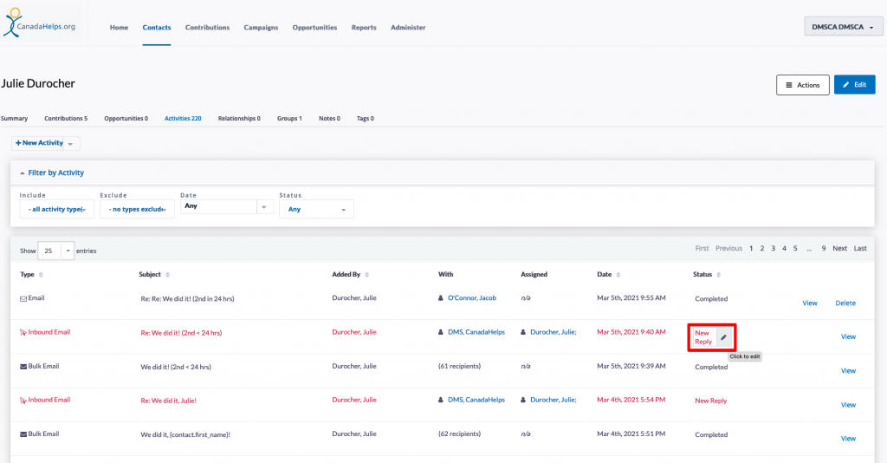Open the Opportunities menu
The height and width of the screenshot is (463, 887).
[314, 27]
